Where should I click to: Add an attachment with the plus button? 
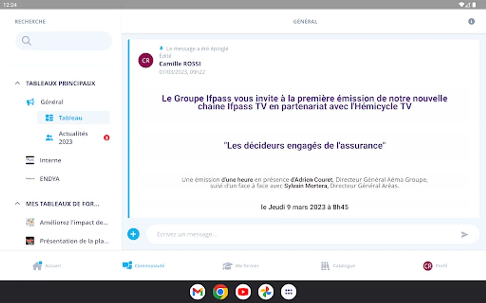tap(133, 234)
